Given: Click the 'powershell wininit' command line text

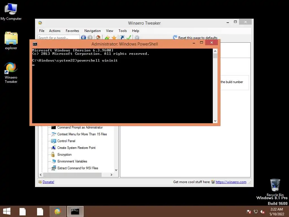Looking at the screenshot, I should [97, 60].
